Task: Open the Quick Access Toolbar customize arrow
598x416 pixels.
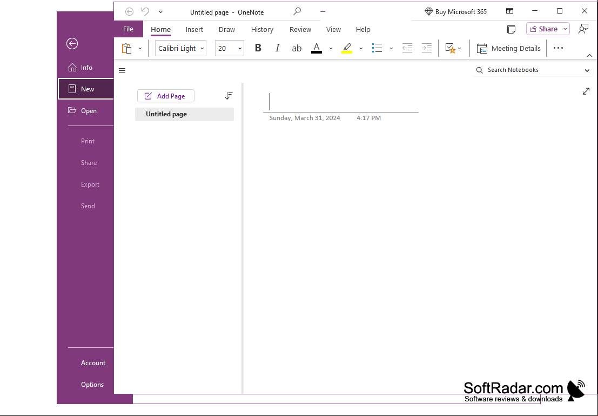Action: click(x=160, y=11)
